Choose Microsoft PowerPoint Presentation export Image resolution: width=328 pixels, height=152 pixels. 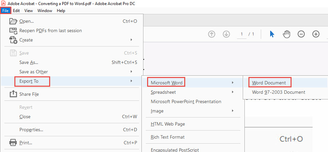click(x=186, y=101)
